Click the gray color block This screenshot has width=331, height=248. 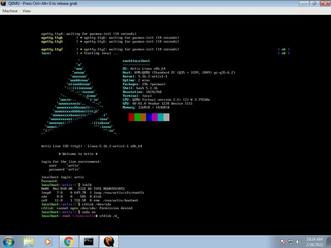pyautogui.click(x=166, y=117)
